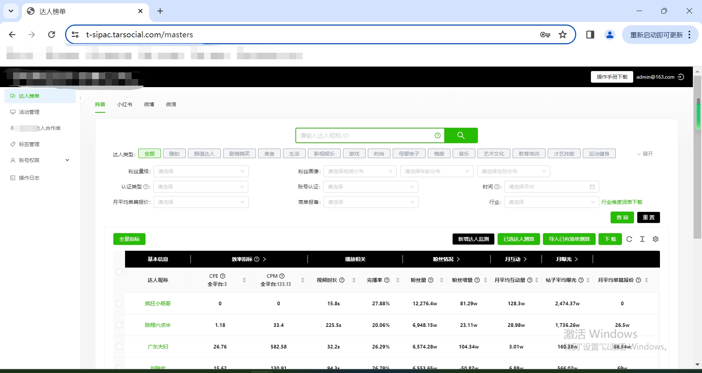
Task: Bookmark this page with the star icon
Action: (563, 34)
